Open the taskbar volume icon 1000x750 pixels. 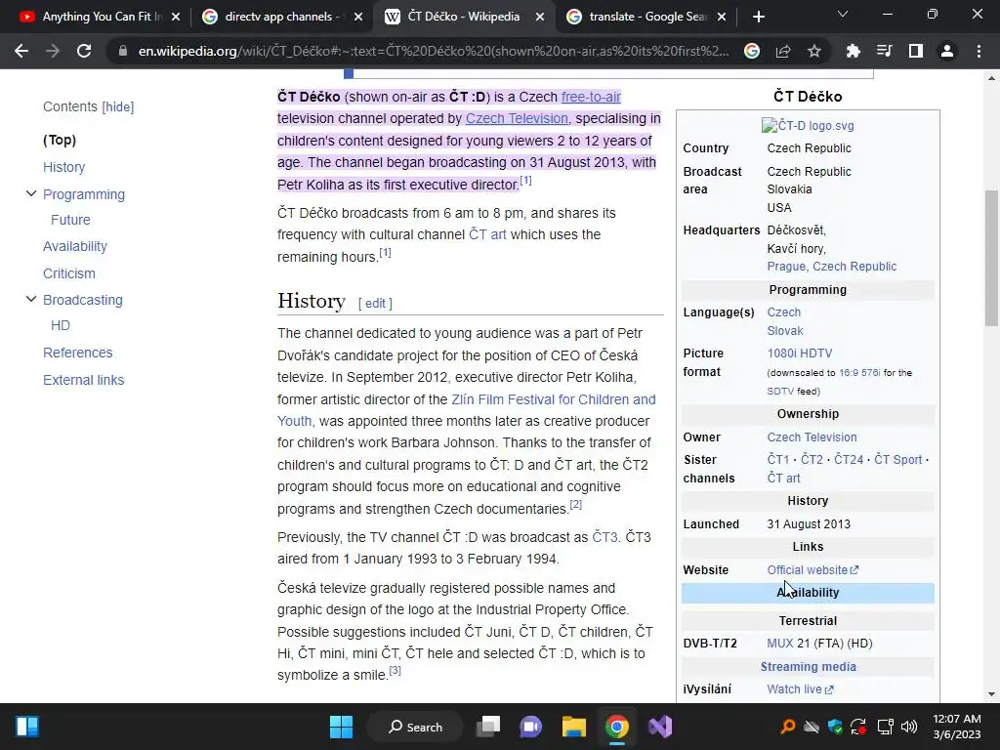coord(909,727)
